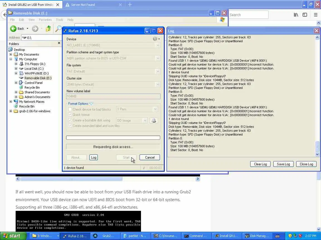The height and width of the screenshot is (240, 321).
Task: Open a new Firefox tab with plus
Action: (130, 4)
